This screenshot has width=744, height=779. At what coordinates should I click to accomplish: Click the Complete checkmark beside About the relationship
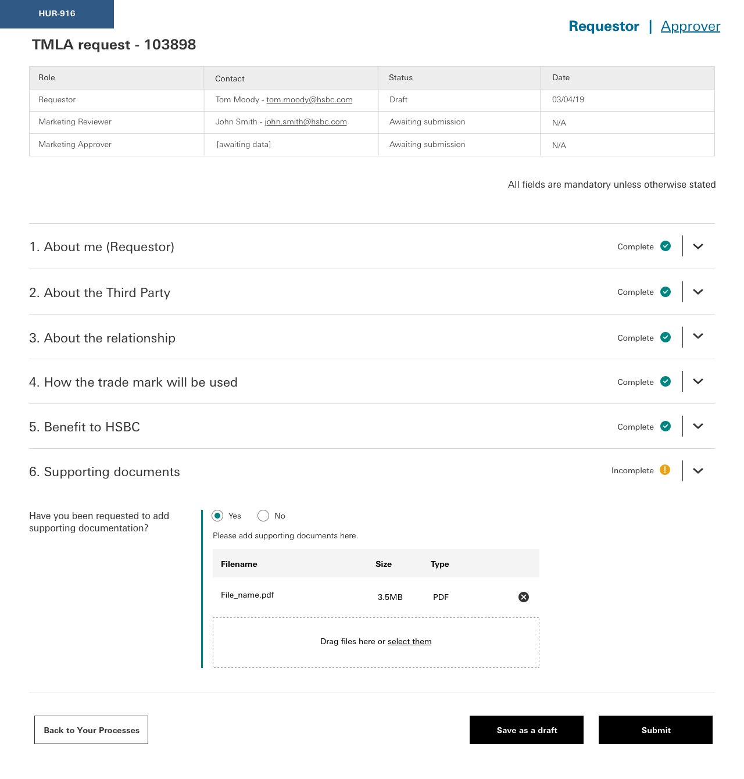666,337
